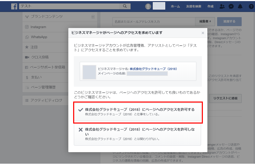Click the Instagram icon in sidebar

click(27, 27)
